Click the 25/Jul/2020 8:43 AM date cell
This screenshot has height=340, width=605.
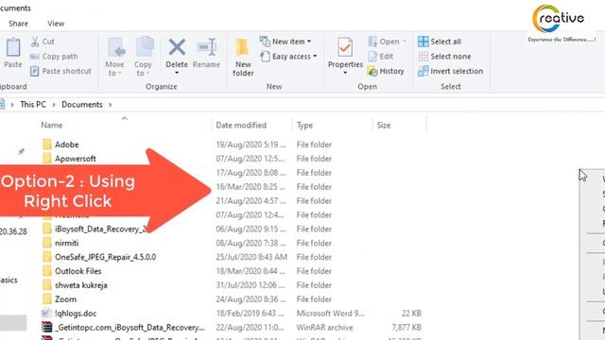point(251,257)
